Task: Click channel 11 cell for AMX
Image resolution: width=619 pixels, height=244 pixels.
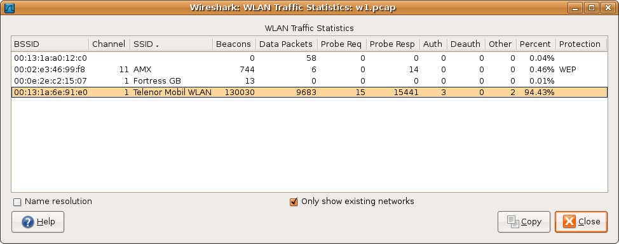Action: tap(125, 70)
